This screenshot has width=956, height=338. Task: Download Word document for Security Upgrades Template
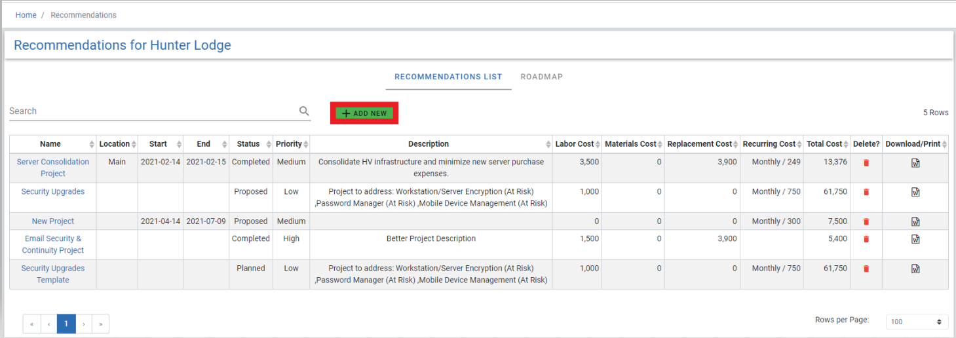(915, 269)
